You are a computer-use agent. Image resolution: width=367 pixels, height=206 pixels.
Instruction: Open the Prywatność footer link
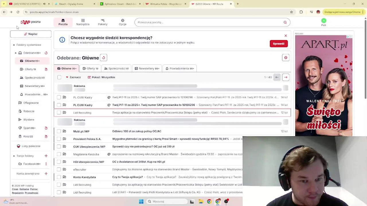(32, 193)
